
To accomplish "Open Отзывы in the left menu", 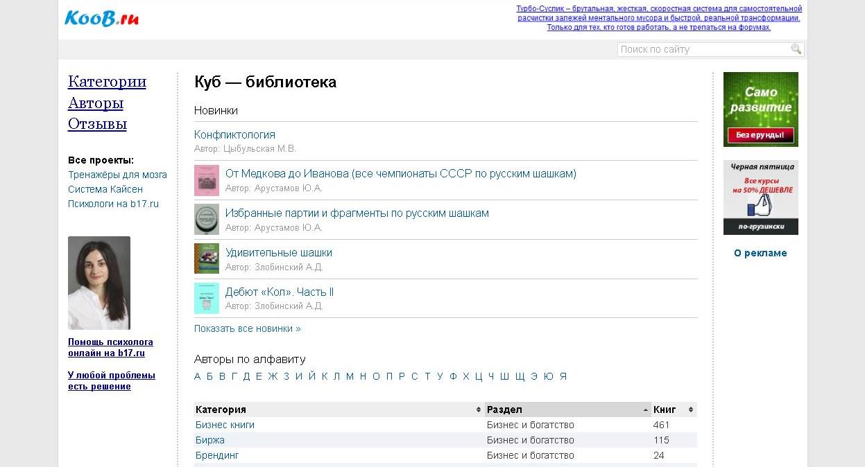I will point(97,125).
